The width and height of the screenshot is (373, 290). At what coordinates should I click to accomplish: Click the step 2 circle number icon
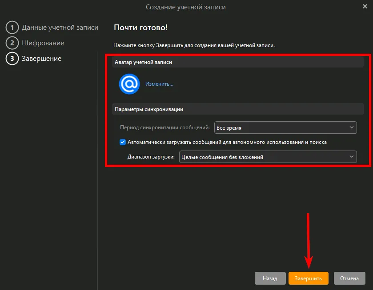point(12,43)
